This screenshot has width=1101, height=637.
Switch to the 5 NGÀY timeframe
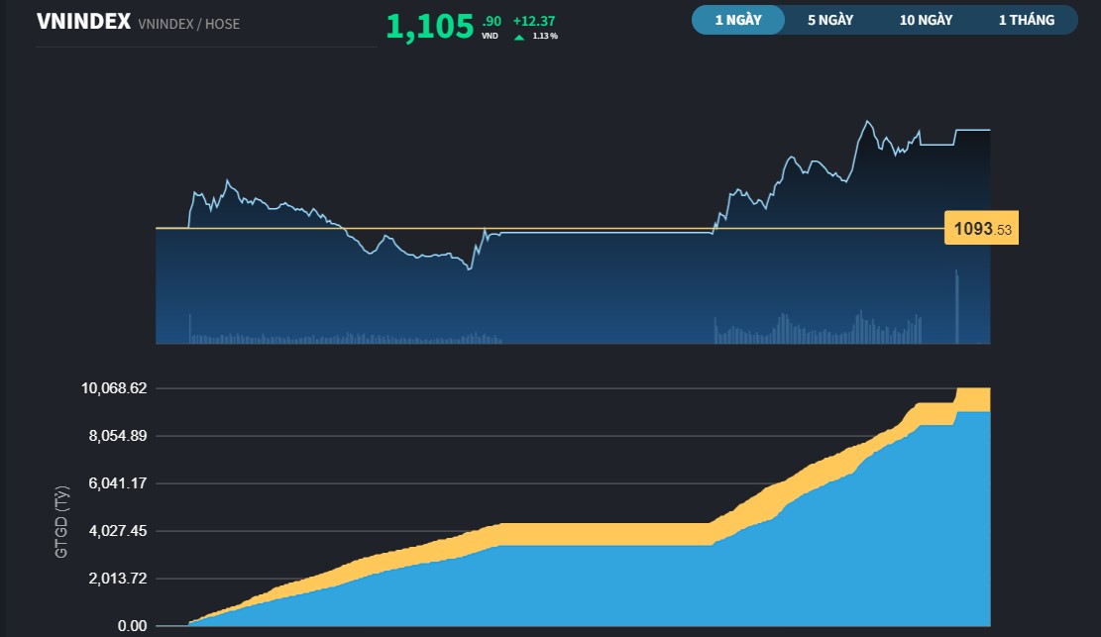[x=830, y=20]
